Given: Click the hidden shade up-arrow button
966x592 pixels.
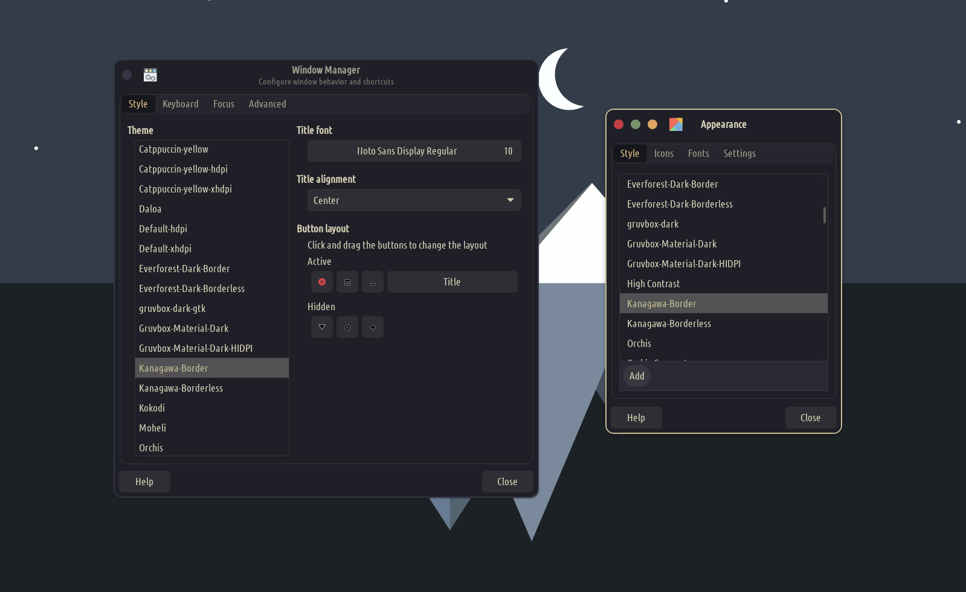Looking at the screenshot, I should pos(373,327).
